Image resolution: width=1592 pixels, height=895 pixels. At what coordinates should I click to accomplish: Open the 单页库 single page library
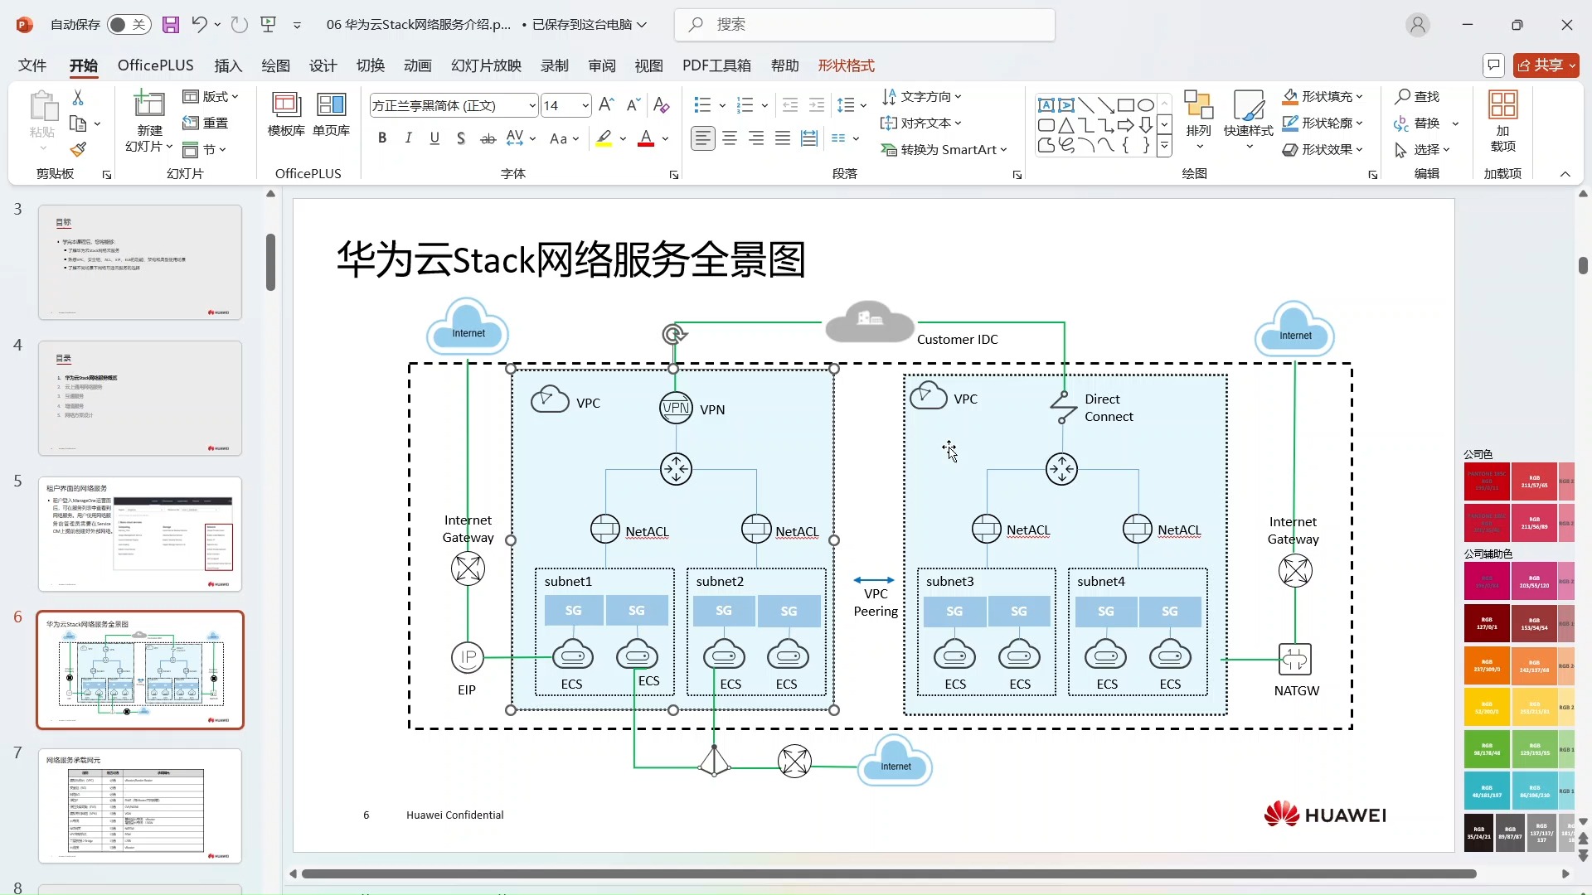click(x=331, y=114)
